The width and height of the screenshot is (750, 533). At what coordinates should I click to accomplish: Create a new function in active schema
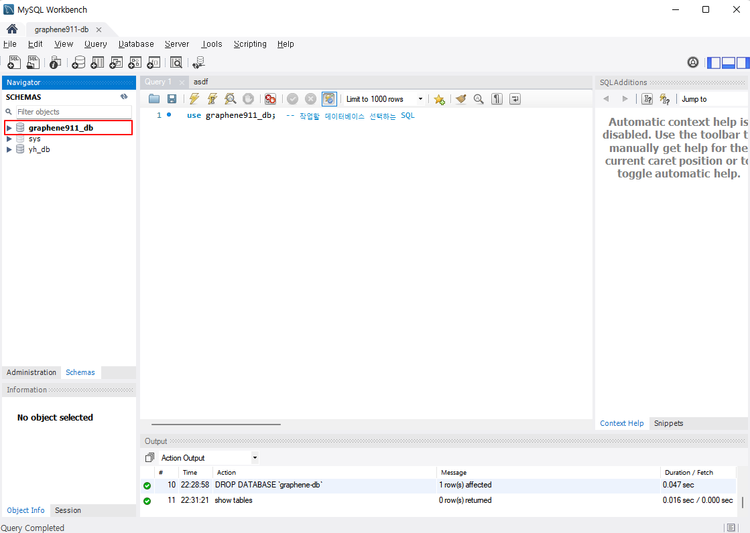click(x=153, y=62)
